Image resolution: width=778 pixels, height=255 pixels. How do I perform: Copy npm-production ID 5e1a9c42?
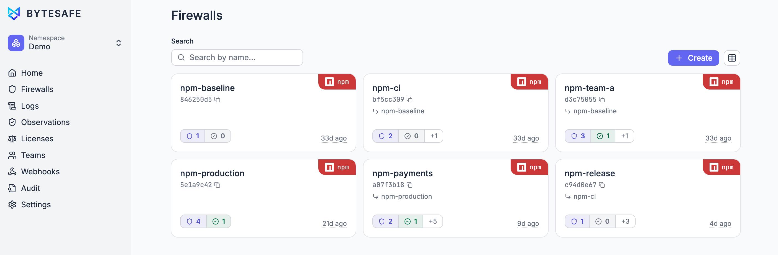pos(217,185)
